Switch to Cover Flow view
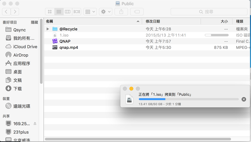The height and width of the screenshot is (142, 251). coord(77,12)
